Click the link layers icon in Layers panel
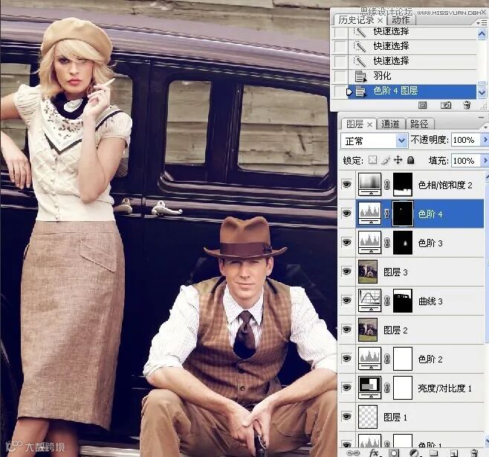The width and height of the screenshot is (489, 457). 353,453
